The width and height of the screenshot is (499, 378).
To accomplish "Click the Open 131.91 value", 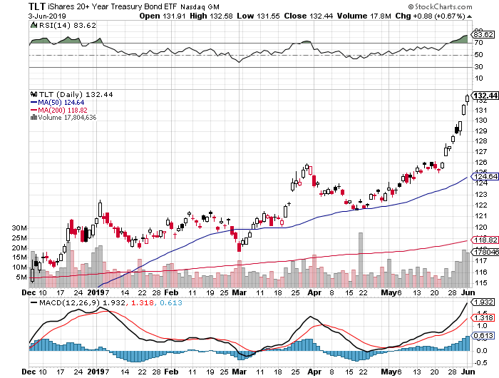I will point(163,16).
